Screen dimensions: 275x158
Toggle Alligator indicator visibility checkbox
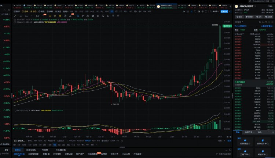[x=15, y=22]
